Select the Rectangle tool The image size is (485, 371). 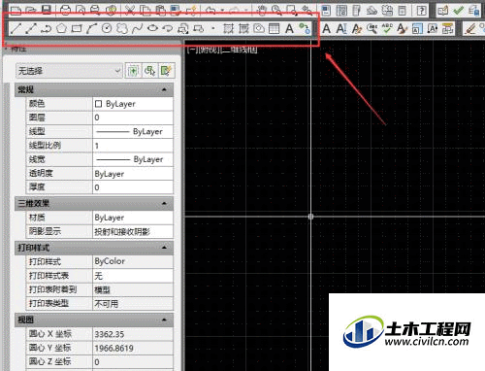point(77,28)
